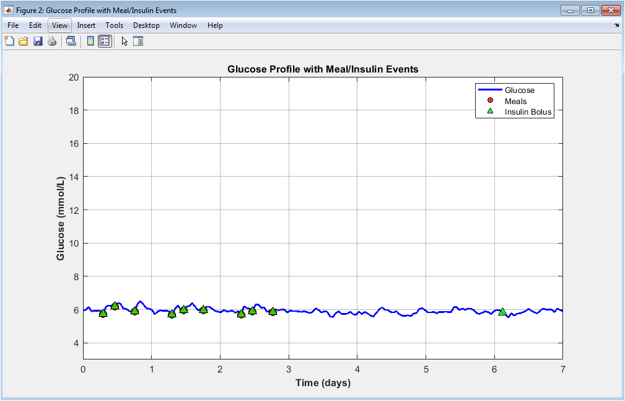Image resolution: width=625 pixels, height=401 pixels.
Task: Open the Help menu
Action: (x=215, y=25)
